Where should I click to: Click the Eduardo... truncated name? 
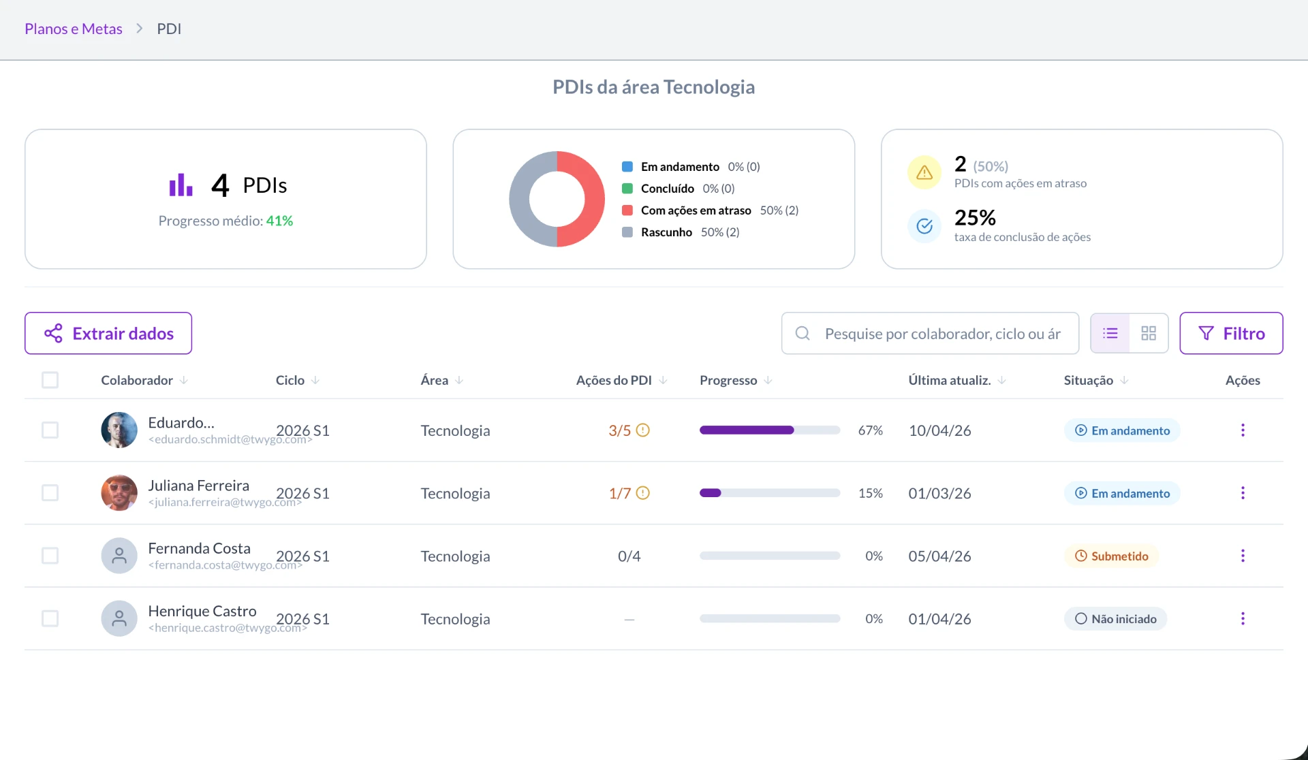[181, 422]
